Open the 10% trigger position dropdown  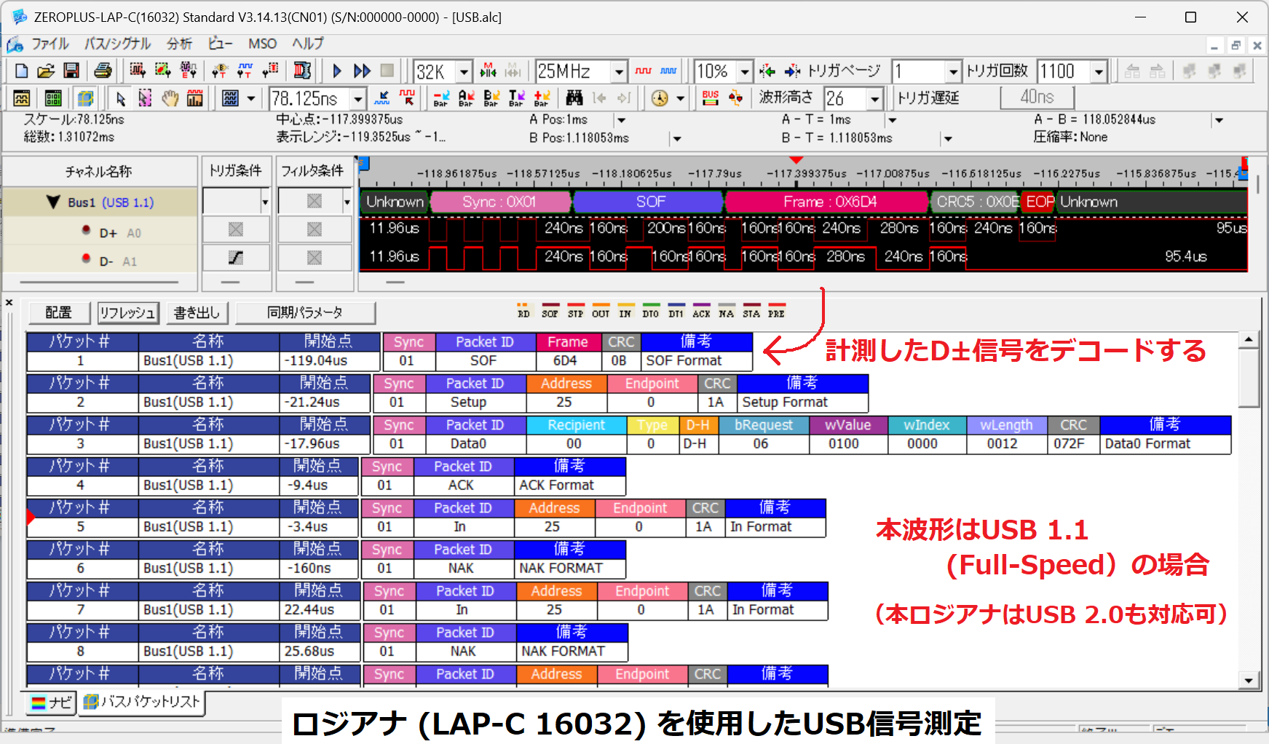coord(745,71)
